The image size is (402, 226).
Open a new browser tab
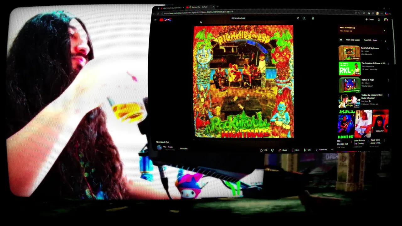tap(218, 7)
